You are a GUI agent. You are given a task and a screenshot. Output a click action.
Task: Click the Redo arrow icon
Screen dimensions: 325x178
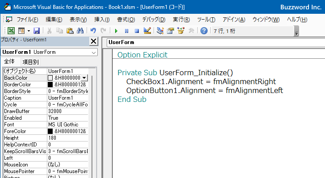coord(103,31)
